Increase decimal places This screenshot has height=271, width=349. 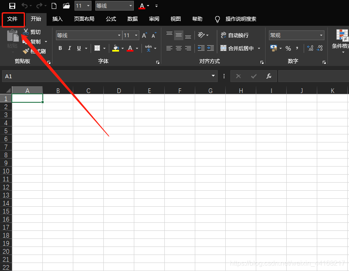pos(310,48)
